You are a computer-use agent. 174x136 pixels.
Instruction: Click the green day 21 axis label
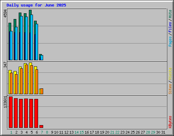112,132
